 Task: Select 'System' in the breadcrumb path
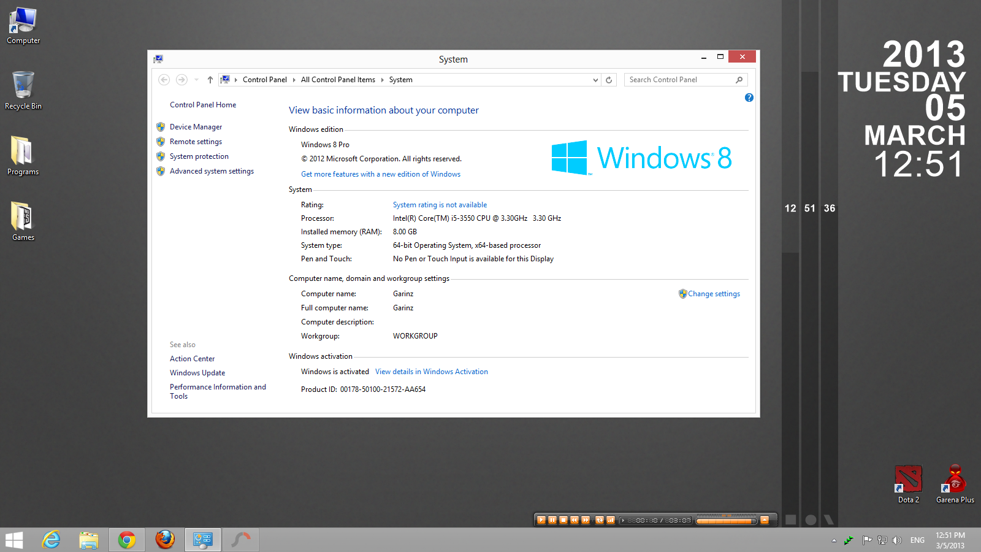400,80
